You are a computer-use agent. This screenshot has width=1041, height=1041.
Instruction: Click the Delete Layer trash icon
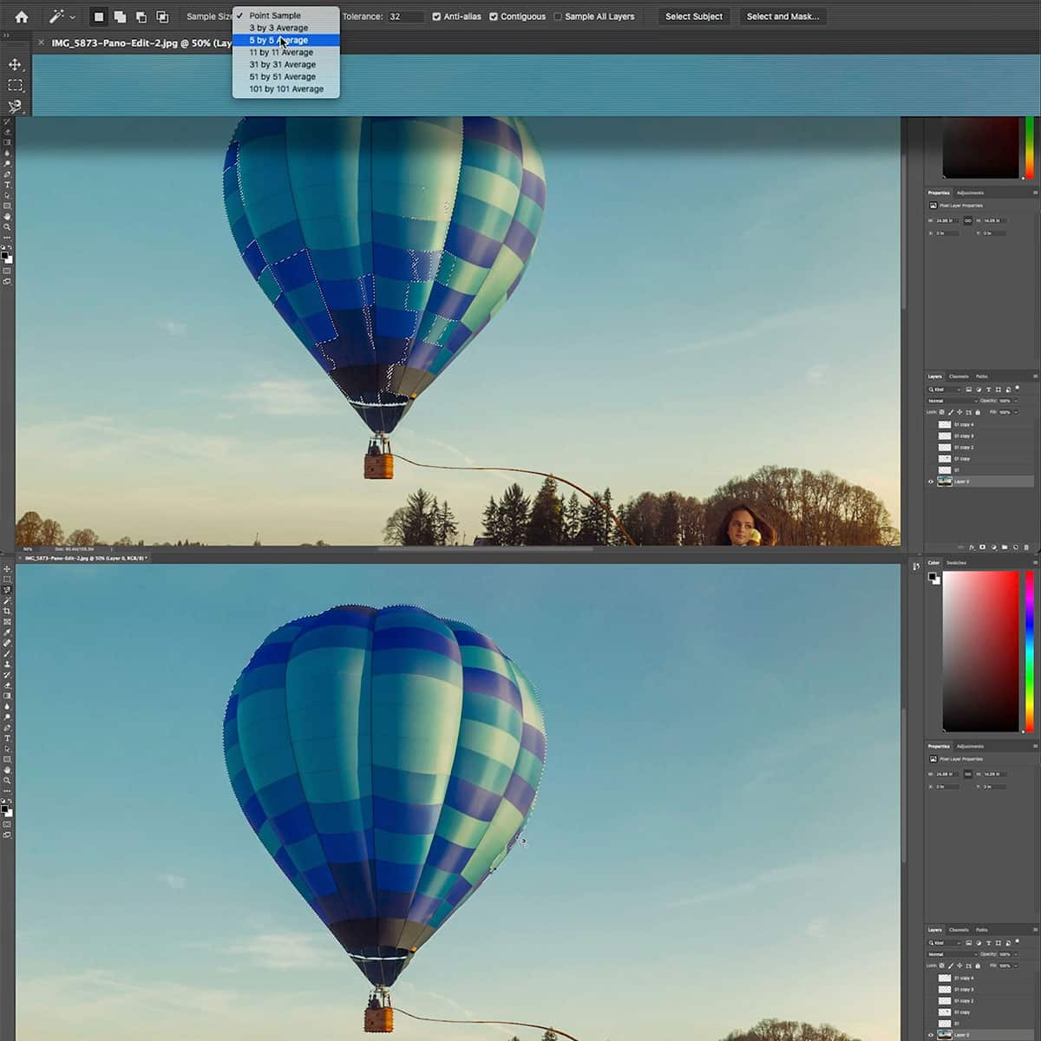[x=1026, y=547]
